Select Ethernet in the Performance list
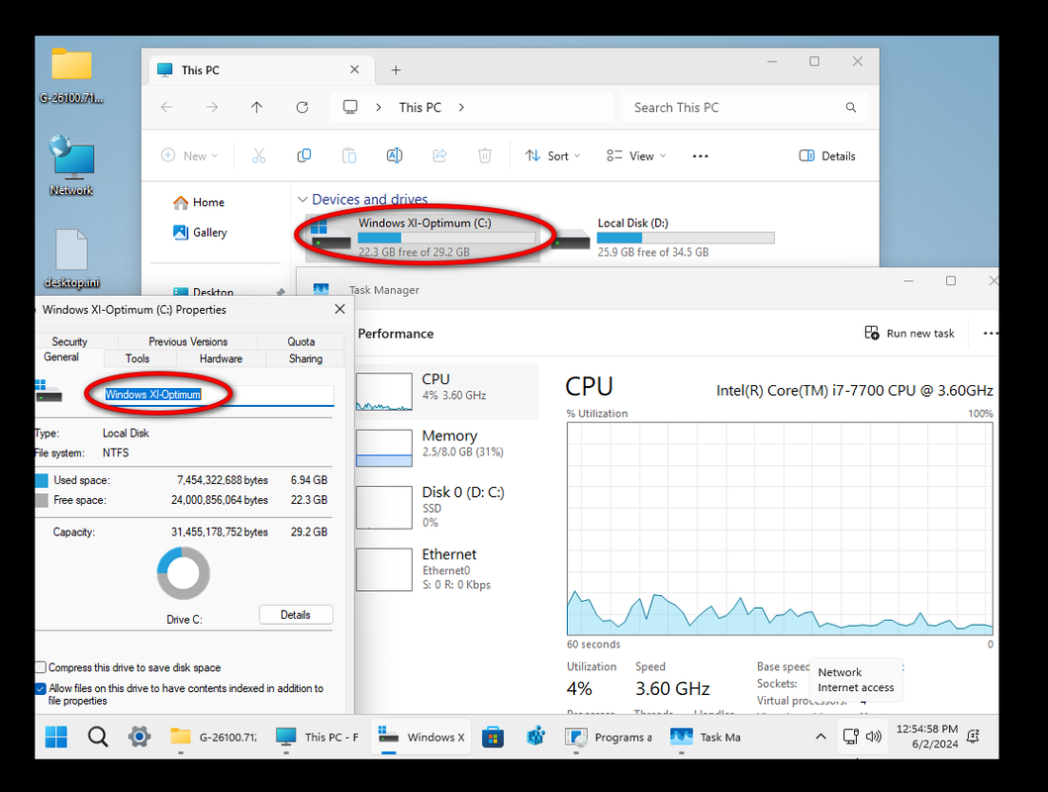Screen dimensions: 1048x792 (446, 569)
